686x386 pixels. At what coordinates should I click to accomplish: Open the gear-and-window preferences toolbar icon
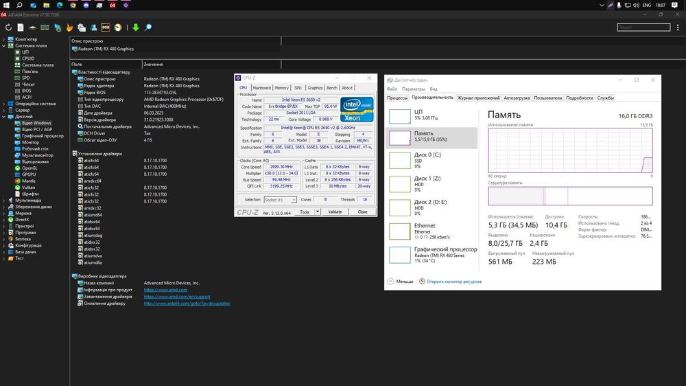82,27
